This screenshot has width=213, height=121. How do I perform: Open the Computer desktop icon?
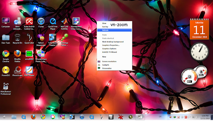coord(6,23)
